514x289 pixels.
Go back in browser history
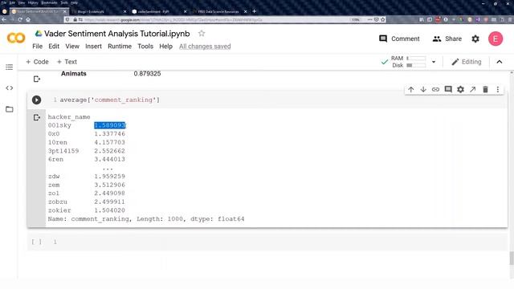4,19
